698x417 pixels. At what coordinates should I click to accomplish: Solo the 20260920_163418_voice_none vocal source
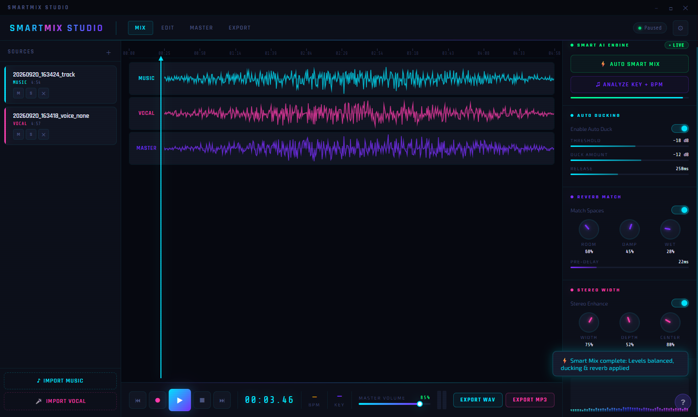point(31,134)
